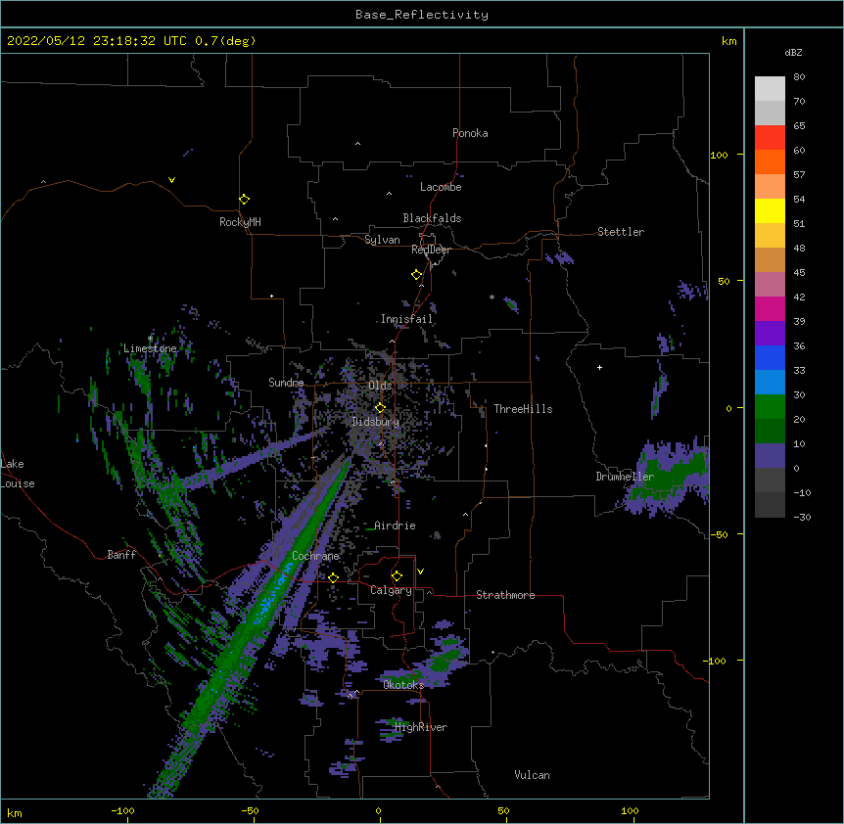This screenshot has width=844, height=824.
Task: Click the -50 tick on the right axis
Action: (x=719, y=534)
